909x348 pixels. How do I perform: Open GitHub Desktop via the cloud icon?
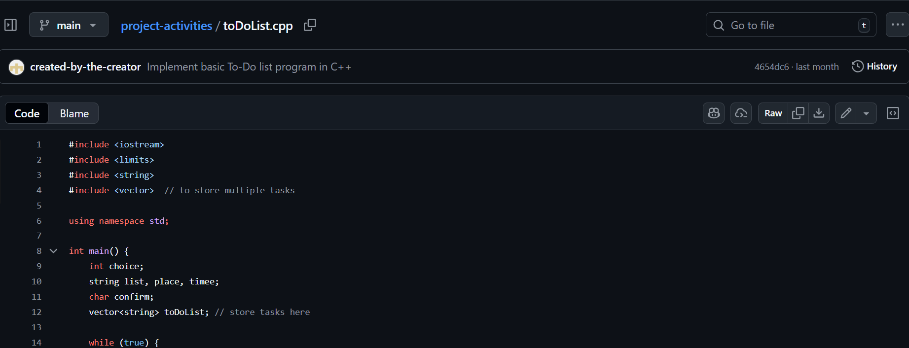(741, 113)
